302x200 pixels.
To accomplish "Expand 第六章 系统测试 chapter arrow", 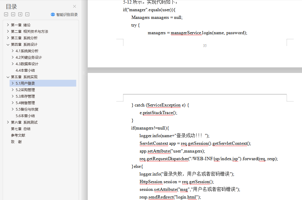I will (x=8, y=122).
